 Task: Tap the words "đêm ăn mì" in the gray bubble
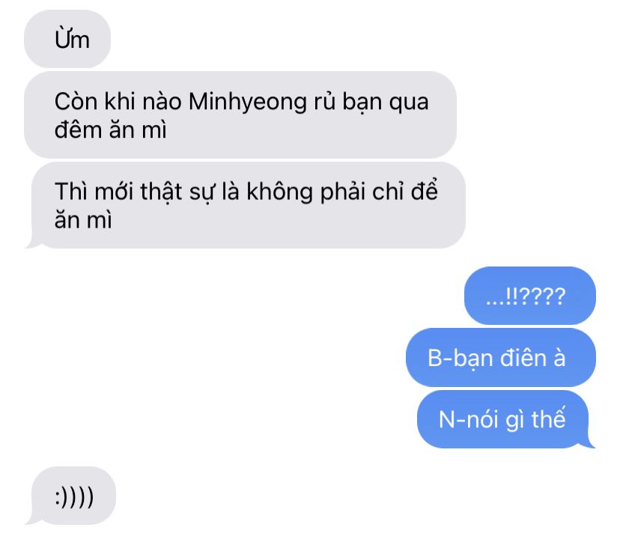click(x=111, y=130)
